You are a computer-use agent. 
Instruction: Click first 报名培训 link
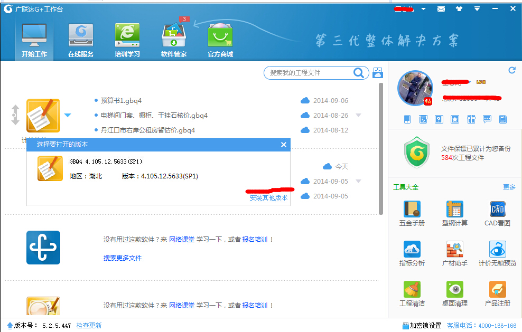255,240
